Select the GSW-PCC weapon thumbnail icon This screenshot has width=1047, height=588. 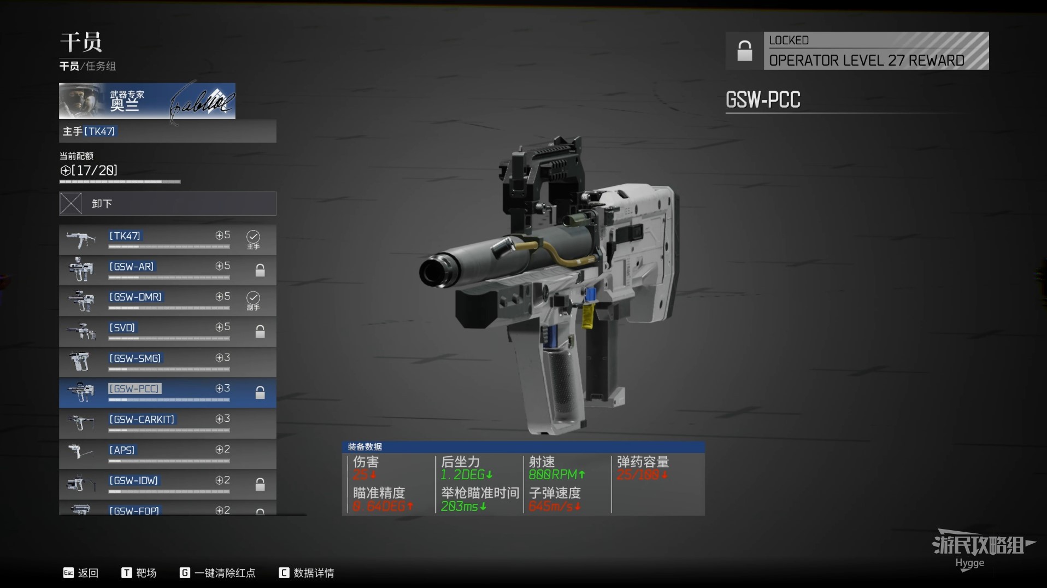tap(80, 392)
